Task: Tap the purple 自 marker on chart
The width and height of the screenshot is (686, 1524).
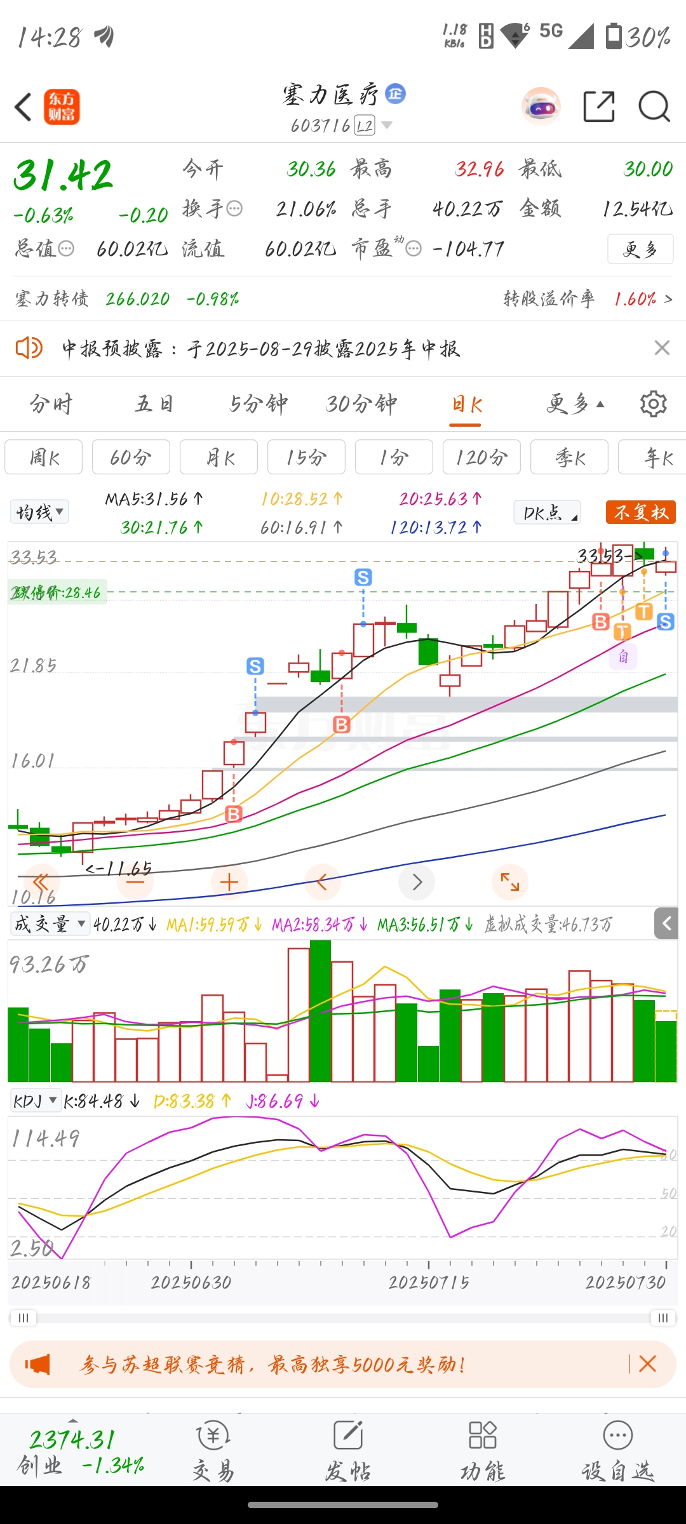Action: click(623, 656)
